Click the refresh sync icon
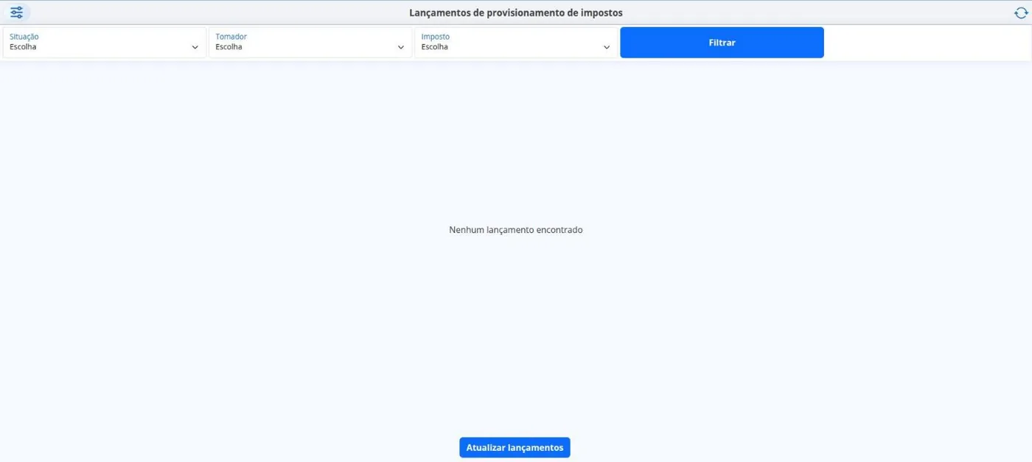 click(x=1020, y=13)
